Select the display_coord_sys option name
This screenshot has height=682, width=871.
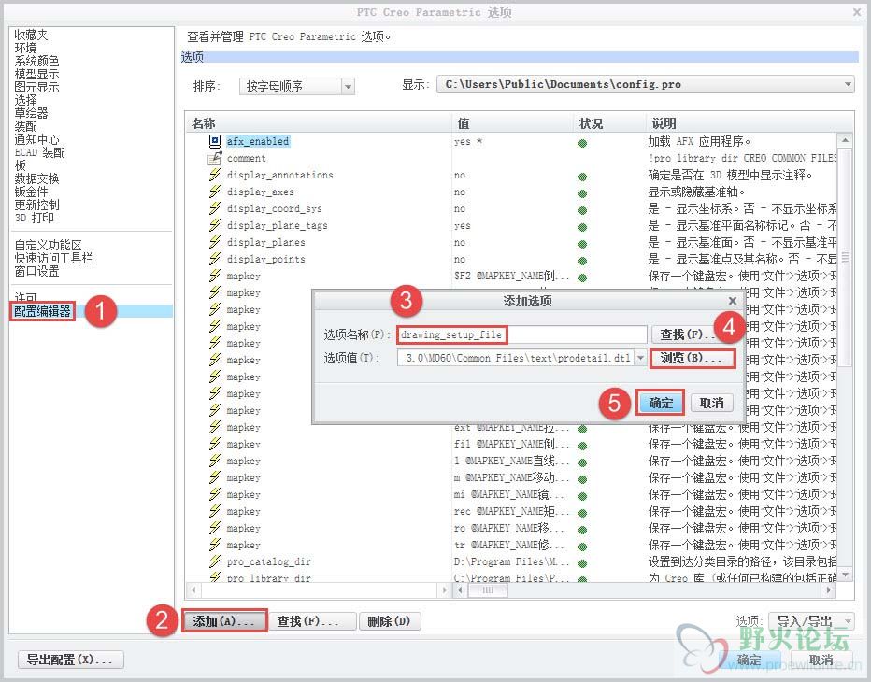click(x=275, y=209)
